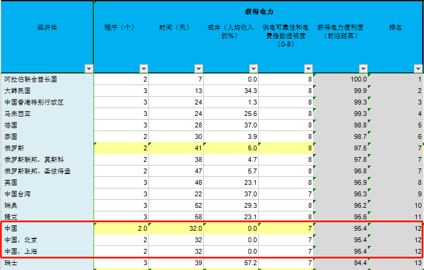This screenshot has width=424, height=270.
Task: Select the 46 days cell for 英国
Action: (x=176, y=182)
